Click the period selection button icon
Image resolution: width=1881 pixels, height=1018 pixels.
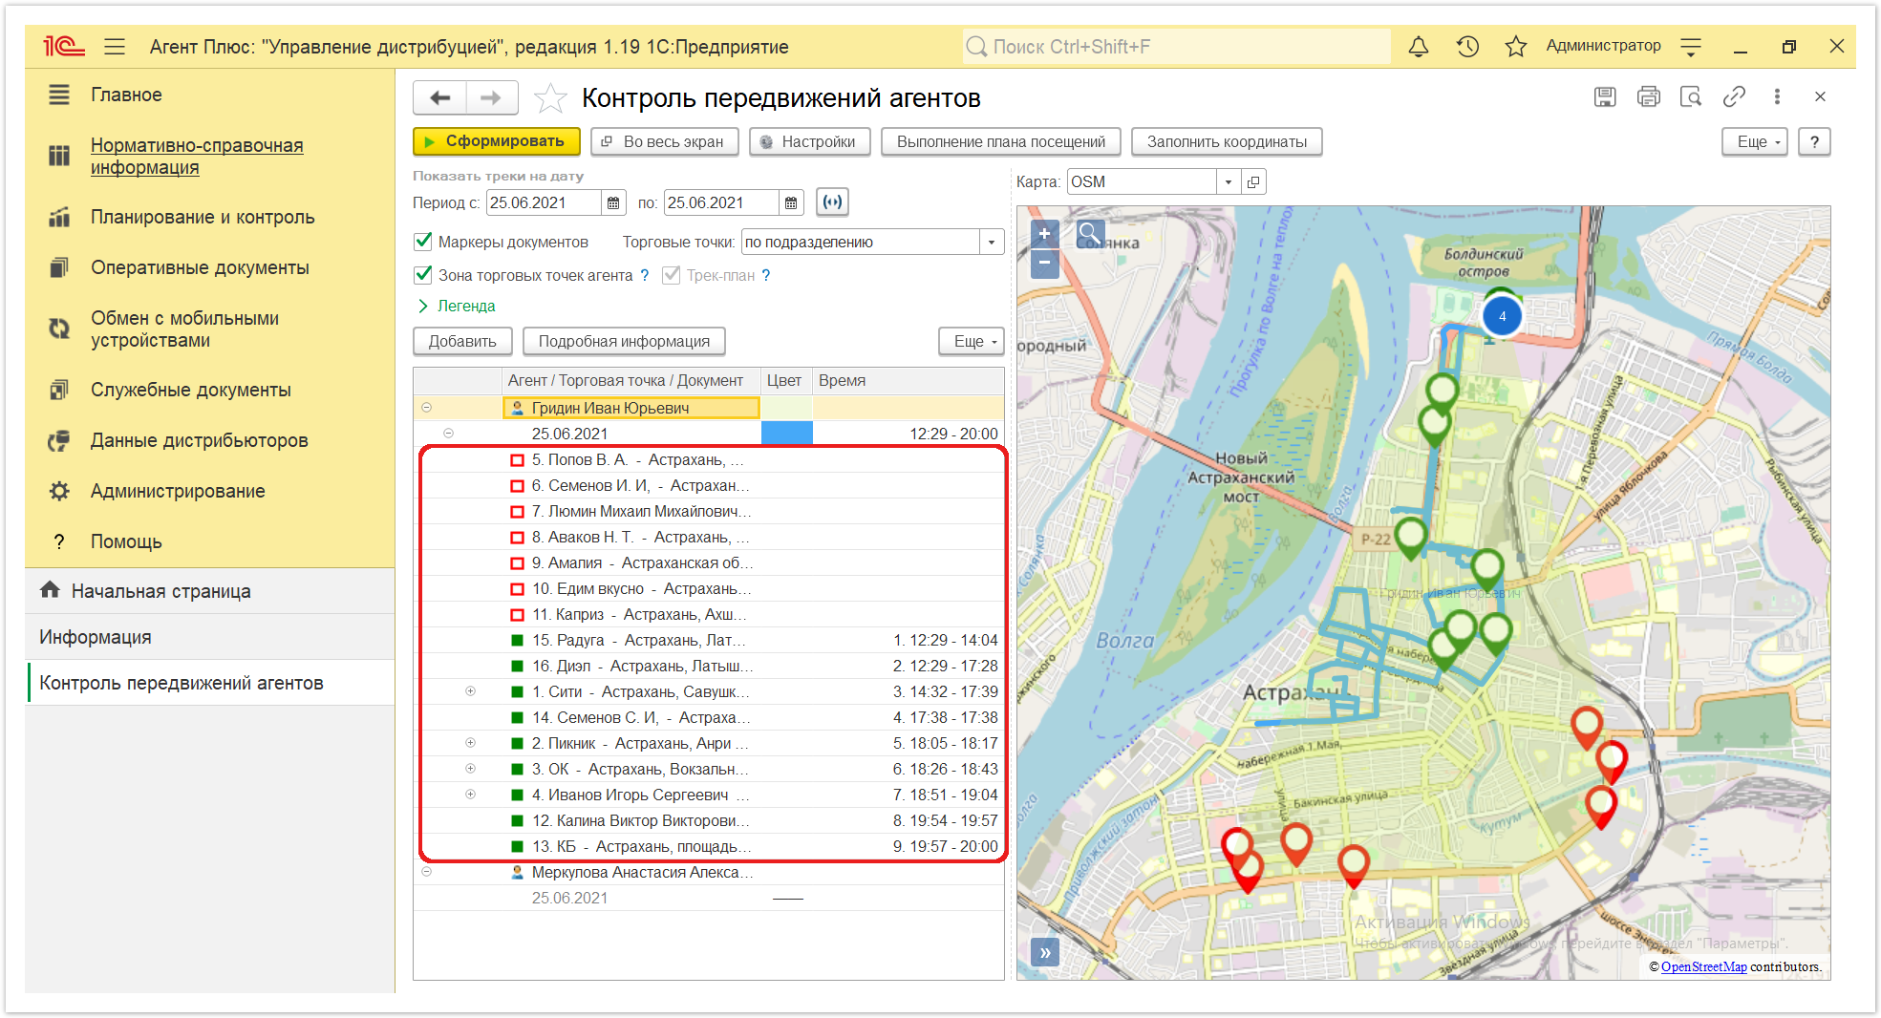click(833, 202)
